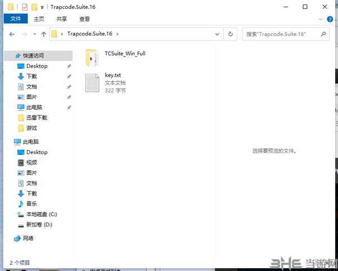This screenshot has width=338, height=271.
Task: Switch to the 共享 ribbon tab
Action: point(61,19)
